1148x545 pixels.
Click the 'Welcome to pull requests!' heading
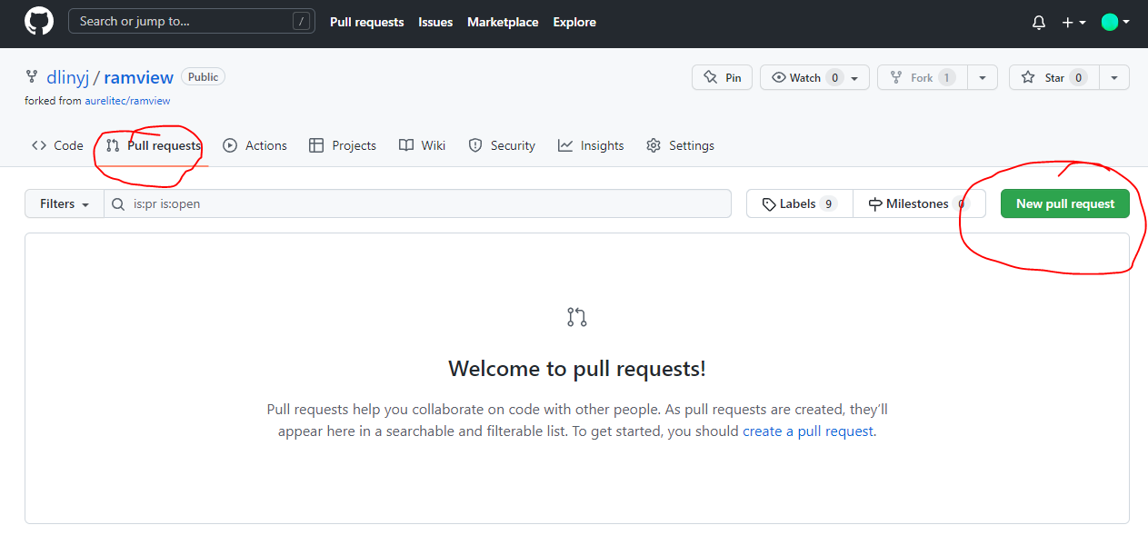coord(577,369)
